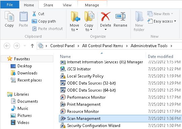Image resolution: width=182 pixels, height=129 pixels.
Task: Select ODBC Data Sources (64-bit) name
Action: coord(91,90)
